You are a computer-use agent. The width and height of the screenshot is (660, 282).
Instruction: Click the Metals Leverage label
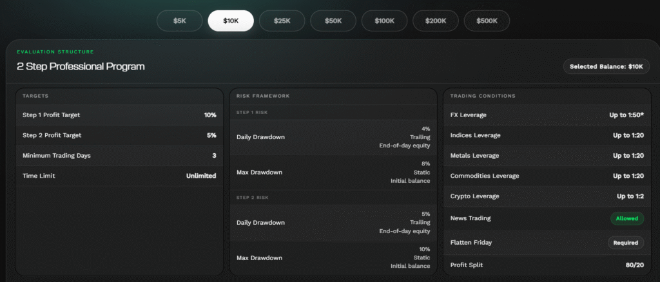click(474, 156)
